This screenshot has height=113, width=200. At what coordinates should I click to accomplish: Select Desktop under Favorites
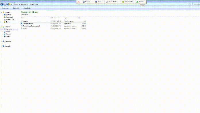click(x=8, y=15)
